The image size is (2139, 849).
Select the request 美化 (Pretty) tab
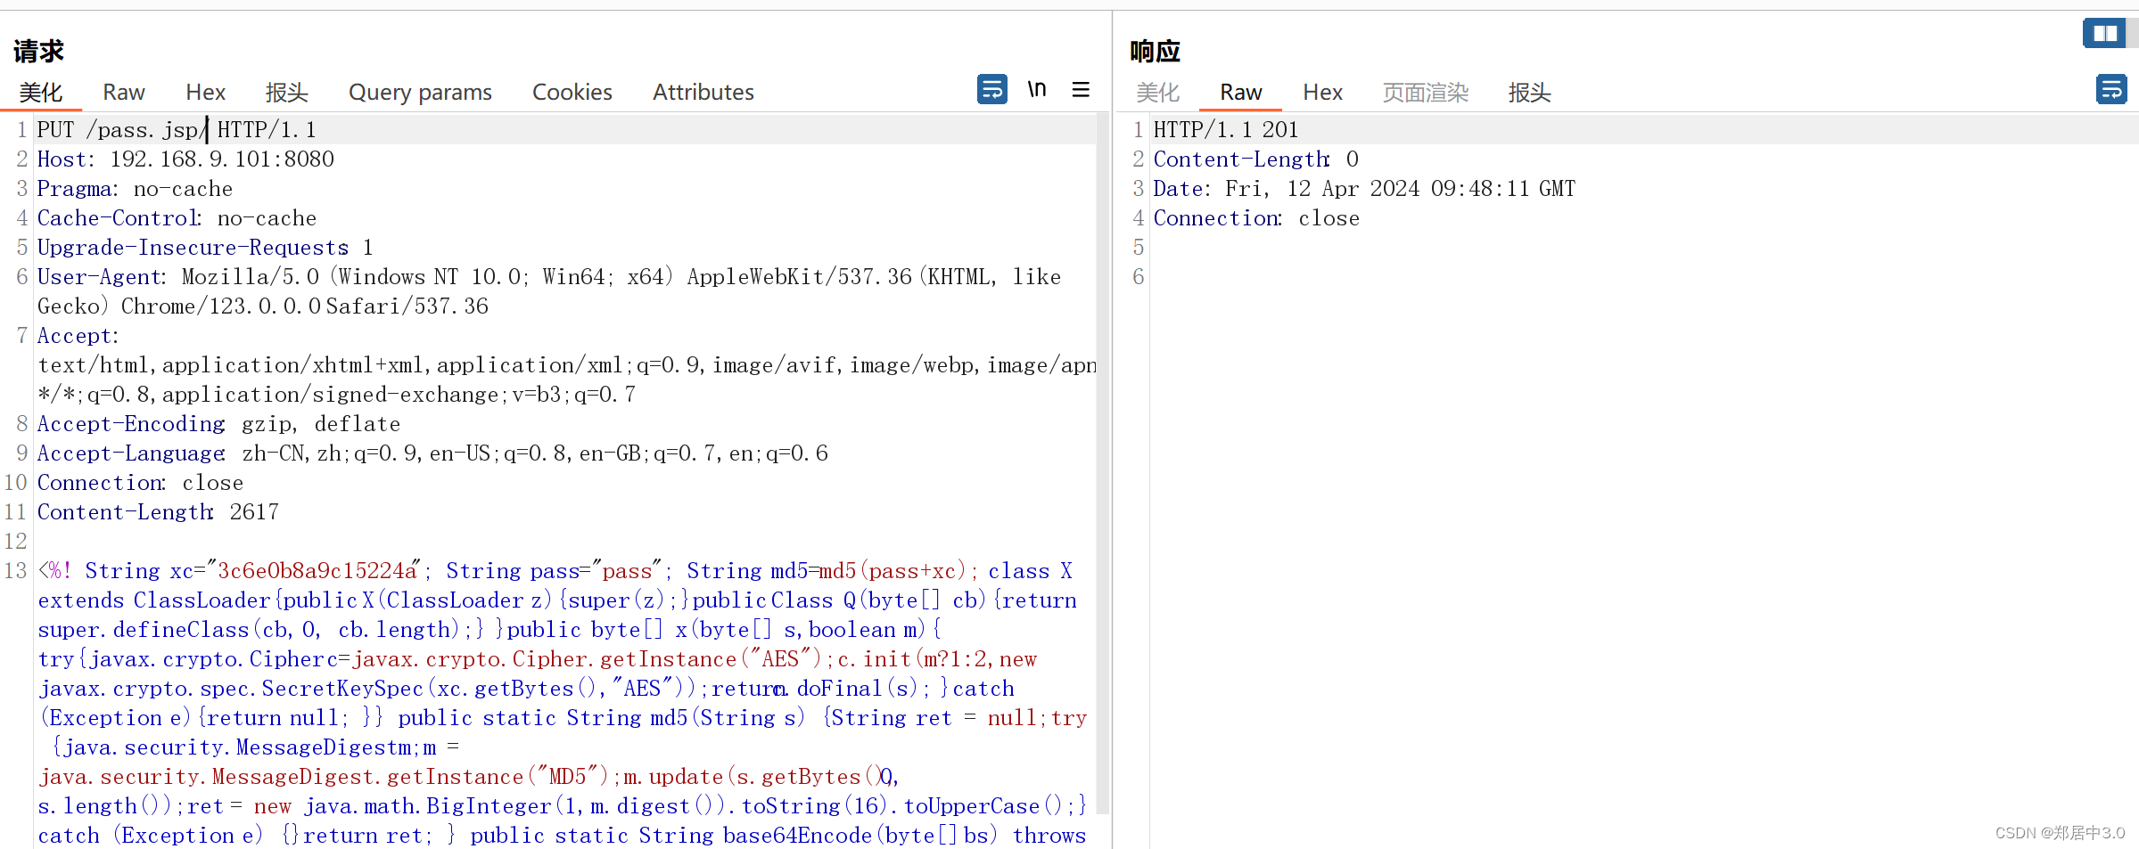click(x=41, y=92)
